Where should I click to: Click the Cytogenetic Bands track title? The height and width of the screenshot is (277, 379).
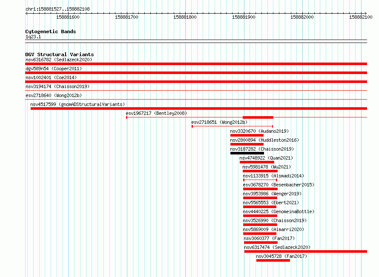pos(51,31)
